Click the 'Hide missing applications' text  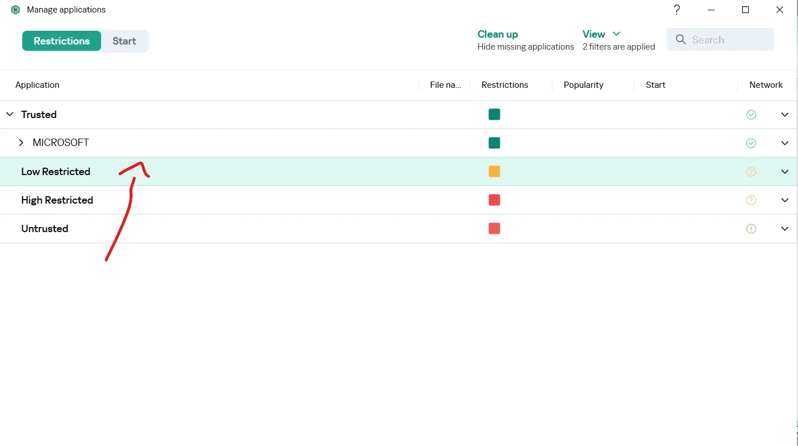526,47
